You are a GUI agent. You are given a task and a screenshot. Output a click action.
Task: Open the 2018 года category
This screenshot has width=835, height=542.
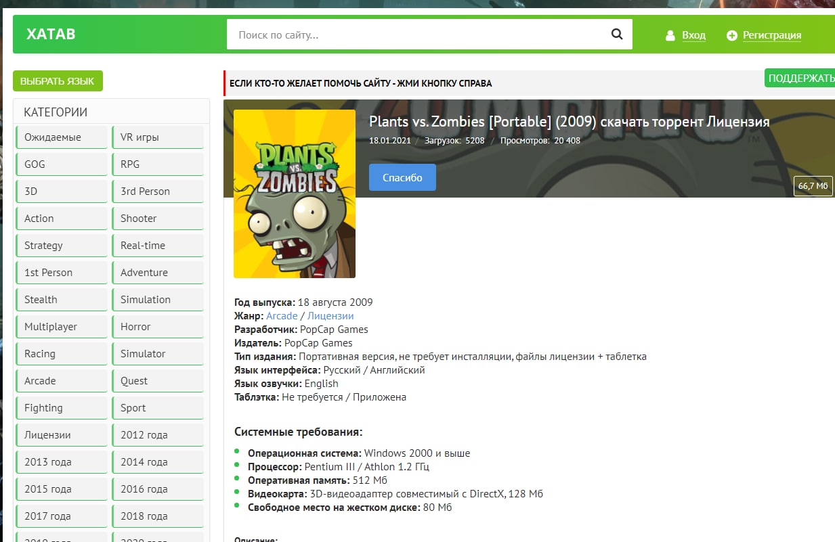pos(158,516)
